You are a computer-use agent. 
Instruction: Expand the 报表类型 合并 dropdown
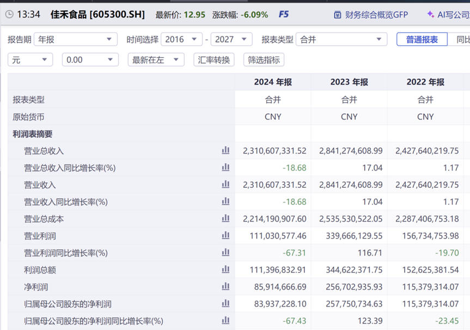(x=341, y=39)
